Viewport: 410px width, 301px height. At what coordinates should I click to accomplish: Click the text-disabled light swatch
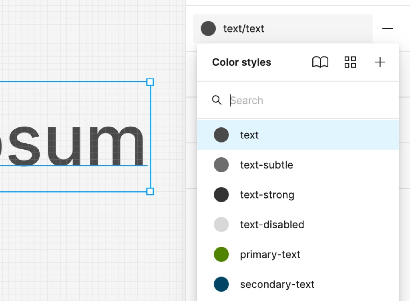point(221,224)
